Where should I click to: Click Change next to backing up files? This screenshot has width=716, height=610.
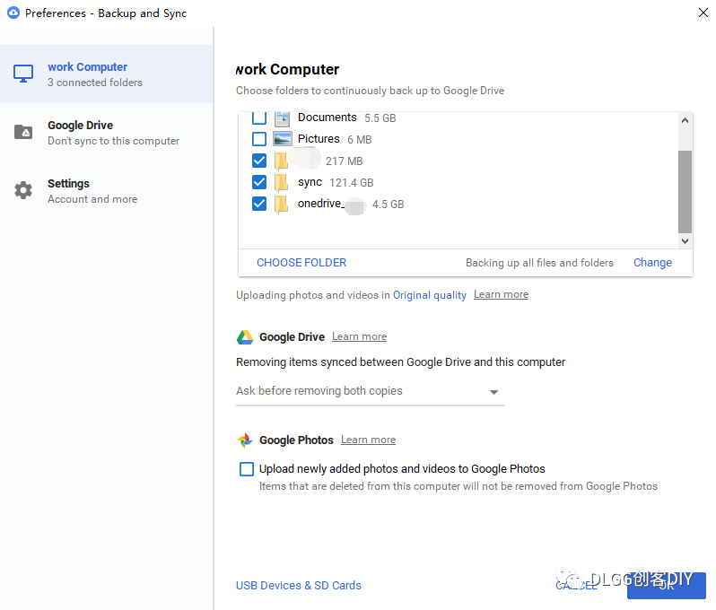point(652,263)
